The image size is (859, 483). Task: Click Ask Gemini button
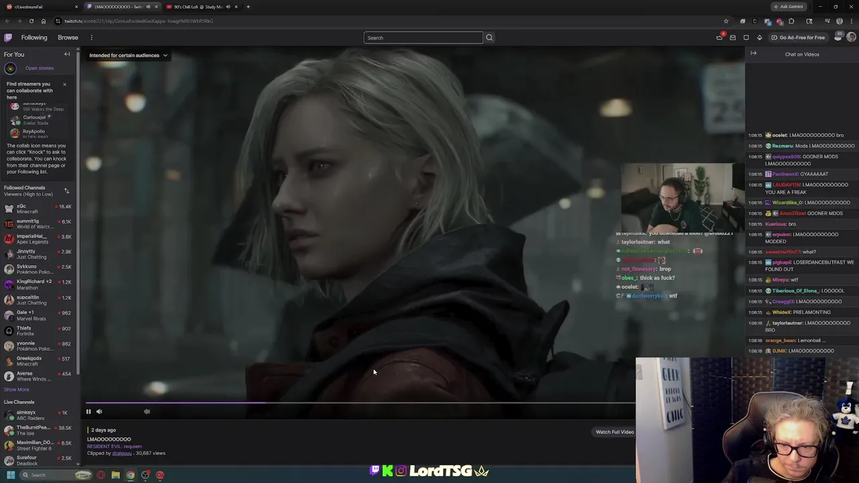coord(788,7)
